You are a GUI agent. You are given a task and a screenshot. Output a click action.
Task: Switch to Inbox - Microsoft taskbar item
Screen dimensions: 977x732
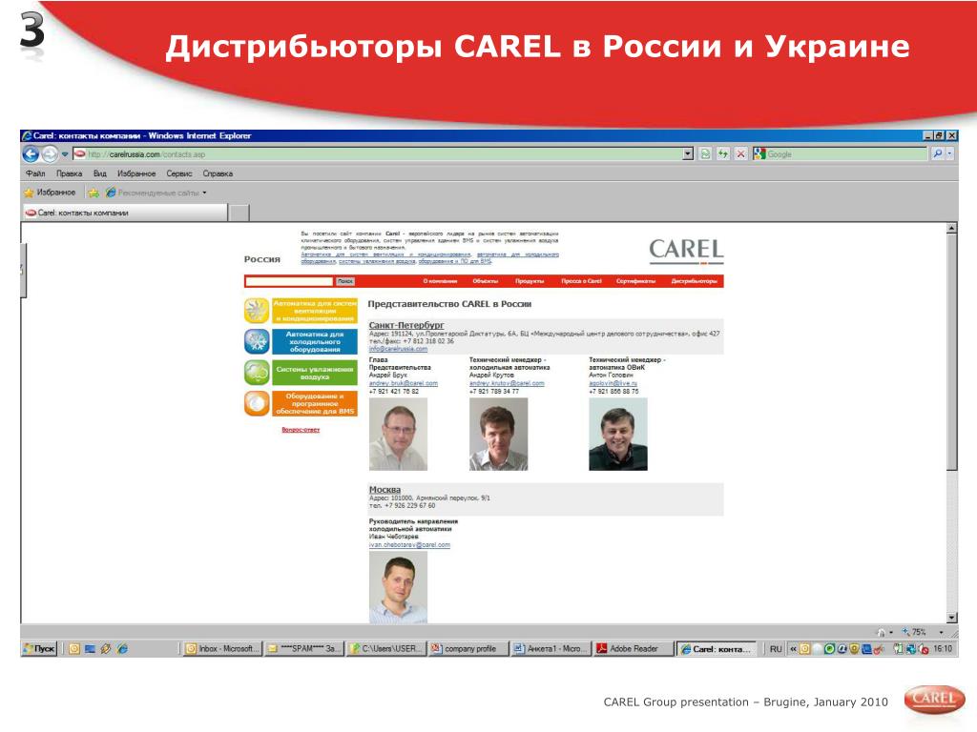click(221, 648)
